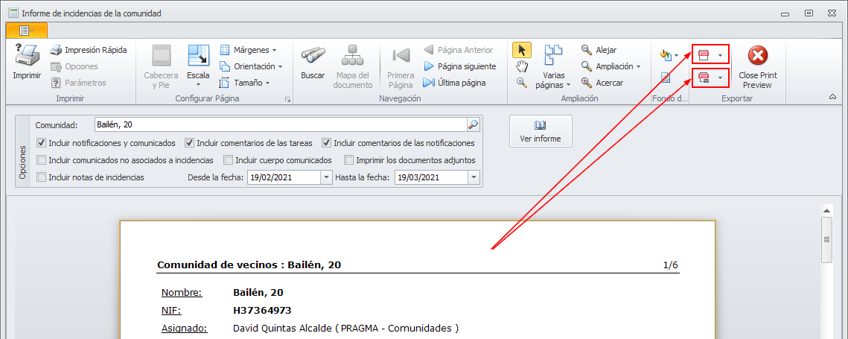Select the magnifier tool below the hand
This screenshot has height=339, width=848.
[522, 82]
